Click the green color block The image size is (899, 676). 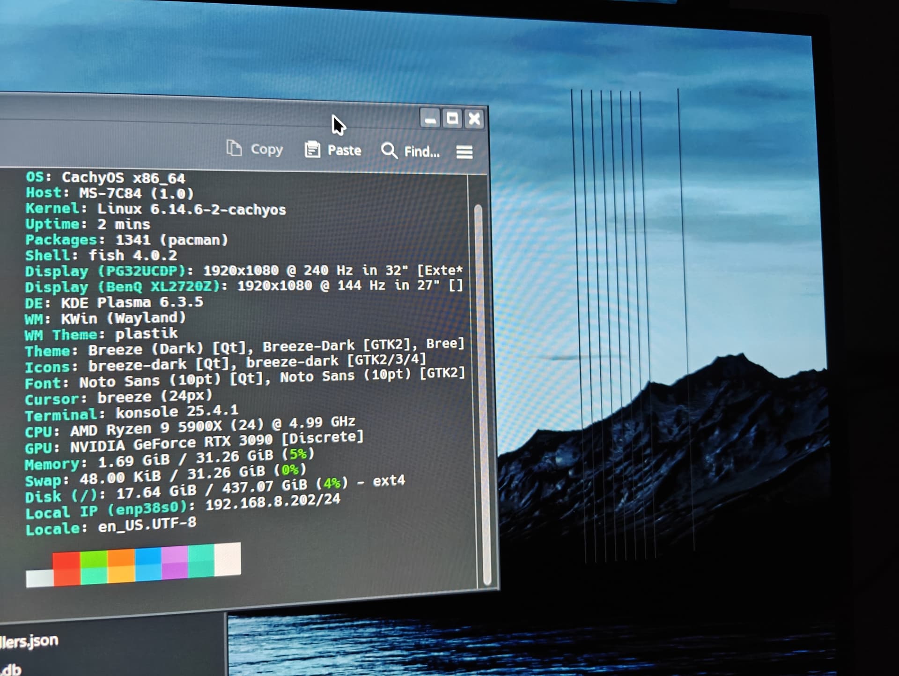pyautogui.click(x=94, y=567)
